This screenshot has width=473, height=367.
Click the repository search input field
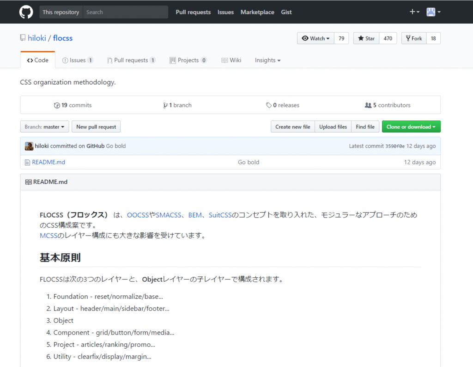click(x=125, y=12)
